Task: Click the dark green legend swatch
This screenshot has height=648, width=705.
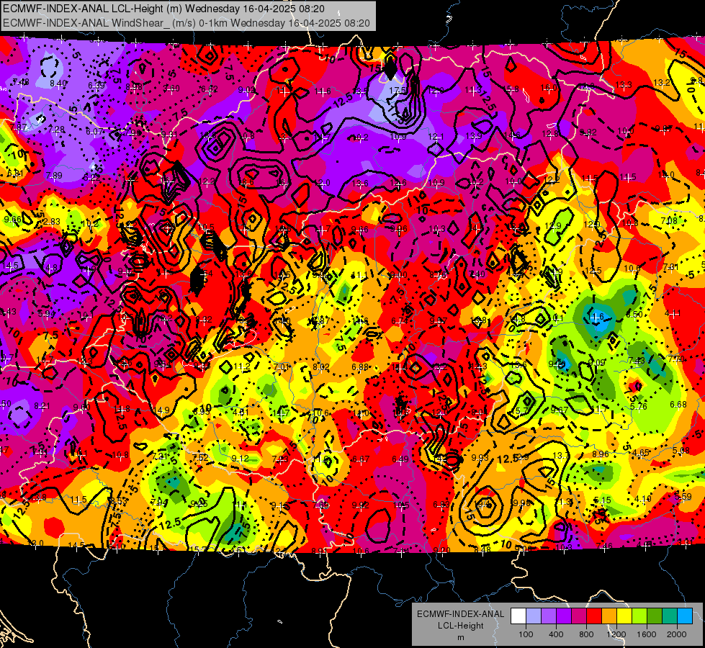Action: pyautogui.click(x=655, y=616)
